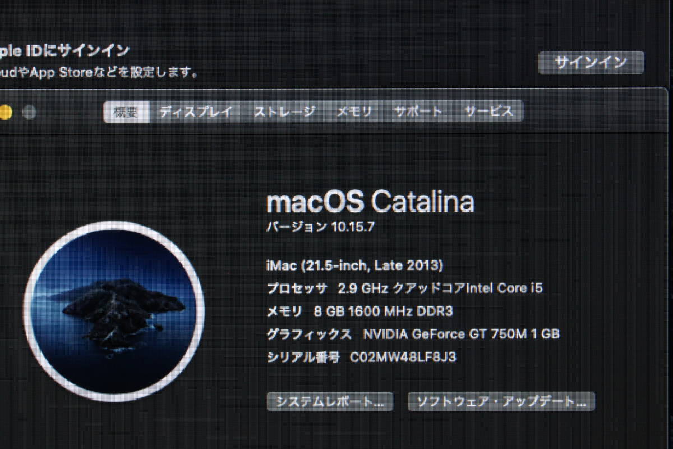The width and height of the screenshot is (673, 449).
Task: Click the プロセッサ label
Action: [x=297, y=288]
